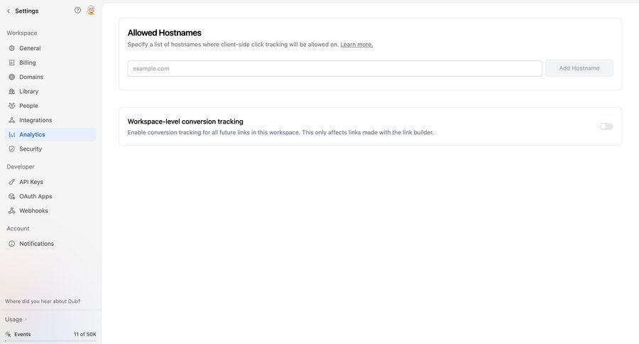
Task: Click the '11 of 50K' events count
Action: [x=84, y=334]
